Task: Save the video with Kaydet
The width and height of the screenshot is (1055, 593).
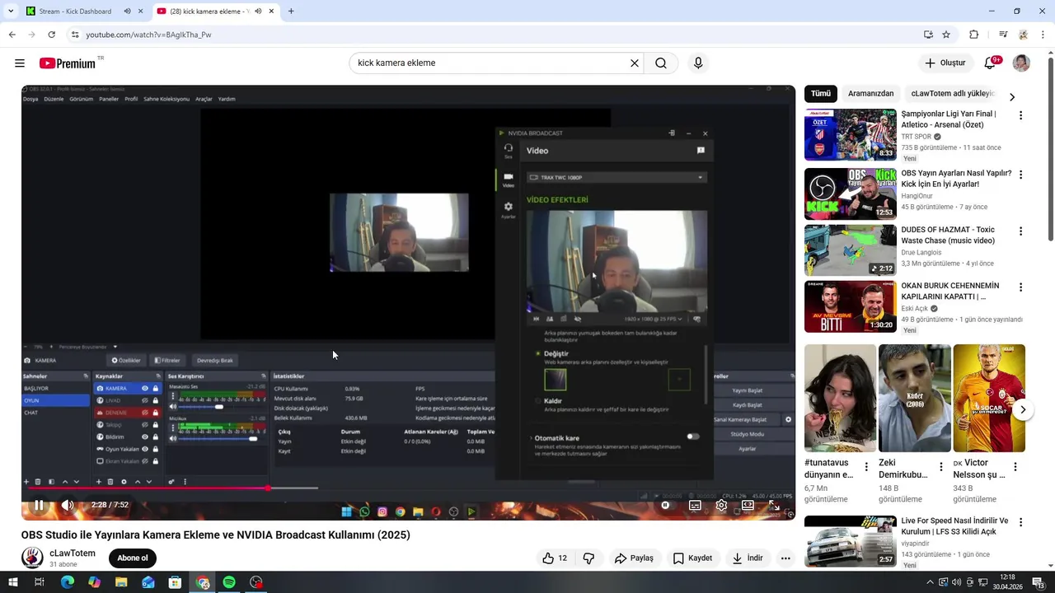Action: [692, 558]
